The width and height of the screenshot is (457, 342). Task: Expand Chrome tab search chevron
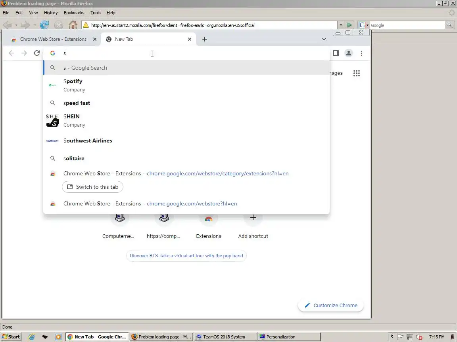pyautogui.click(x=324, y=39)
